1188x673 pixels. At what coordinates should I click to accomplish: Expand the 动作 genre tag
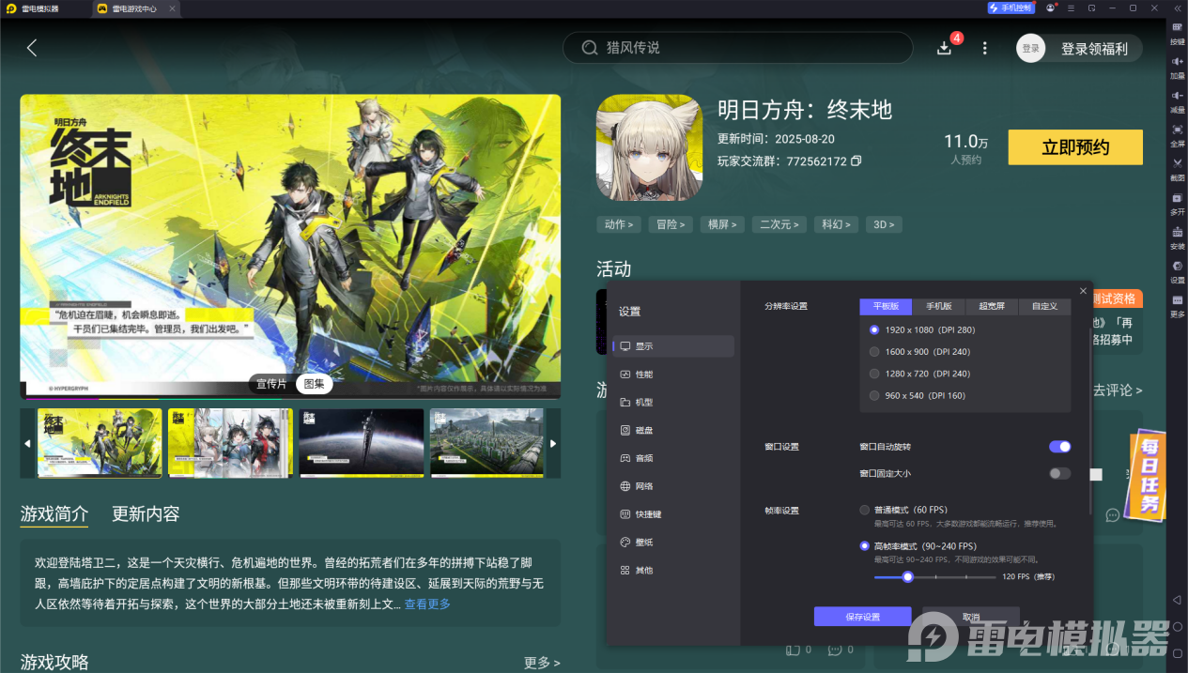pos(619,223)
